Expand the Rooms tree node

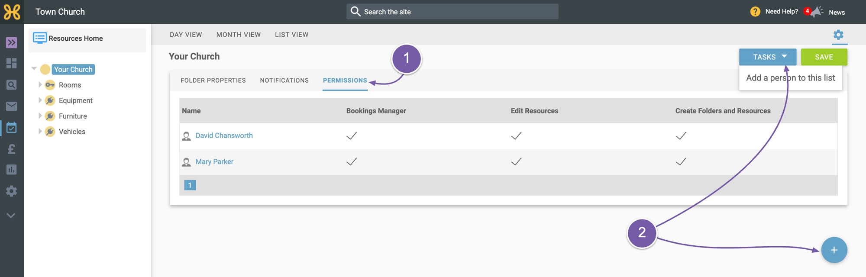coord(40,84)
